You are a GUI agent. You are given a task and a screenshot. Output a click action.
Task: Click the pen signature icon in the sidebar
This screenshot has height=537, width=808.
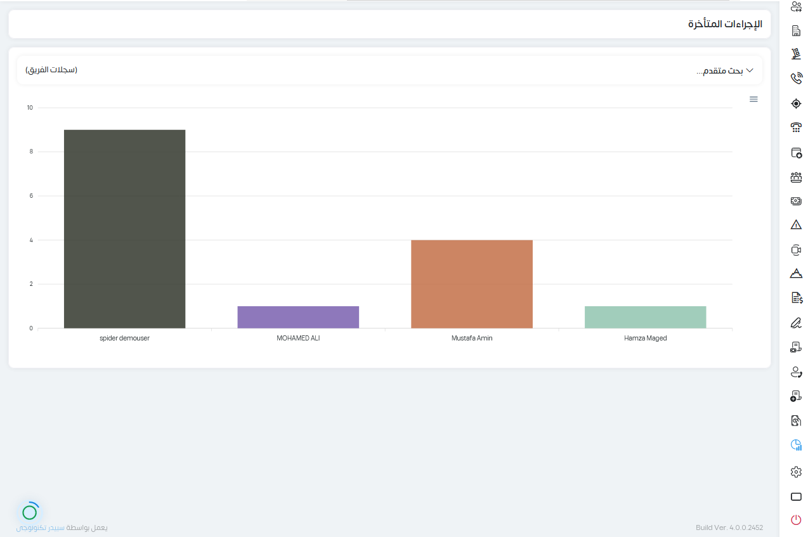(x=796, y=323)
